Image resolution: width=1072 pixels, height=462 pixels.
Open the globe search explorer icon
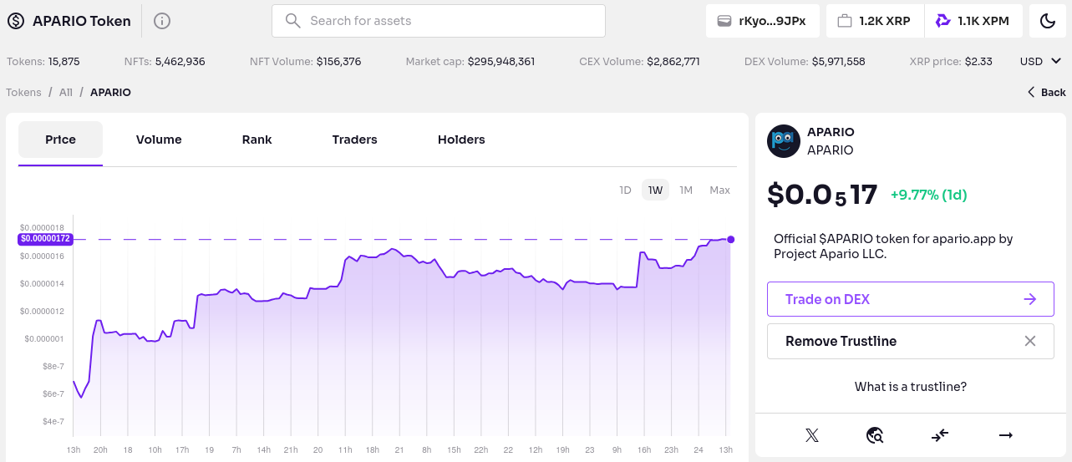(x=875, y=435)
